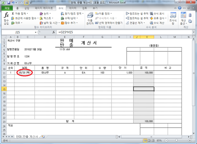Click inside the formula bar showing =G15*H15
The width and height of the screenshot is (197, 144).
click(x=124, y=32)
